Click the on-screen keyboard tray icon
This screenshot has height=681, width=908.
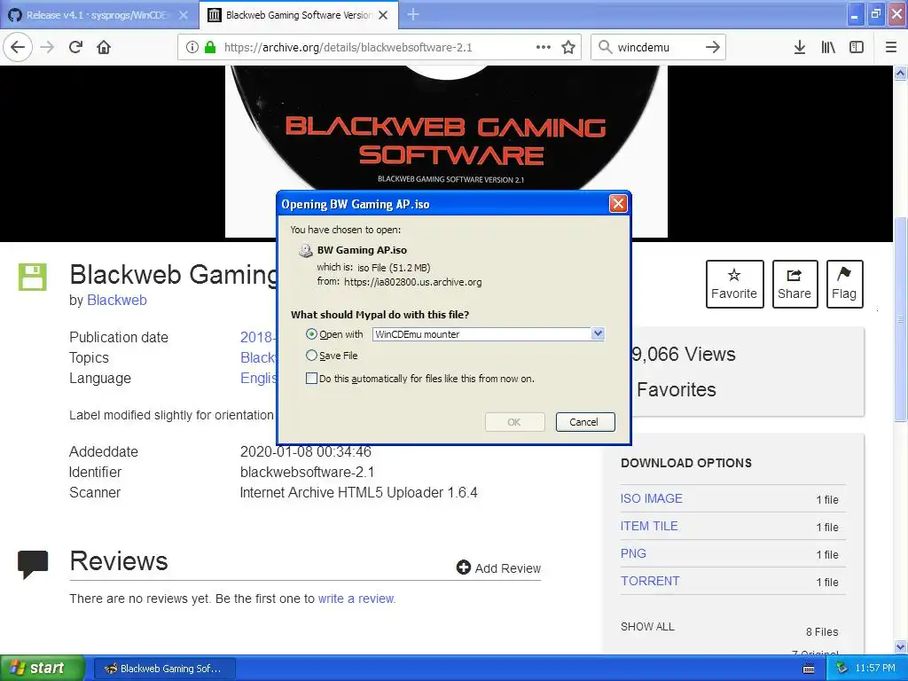coord(809,669)
